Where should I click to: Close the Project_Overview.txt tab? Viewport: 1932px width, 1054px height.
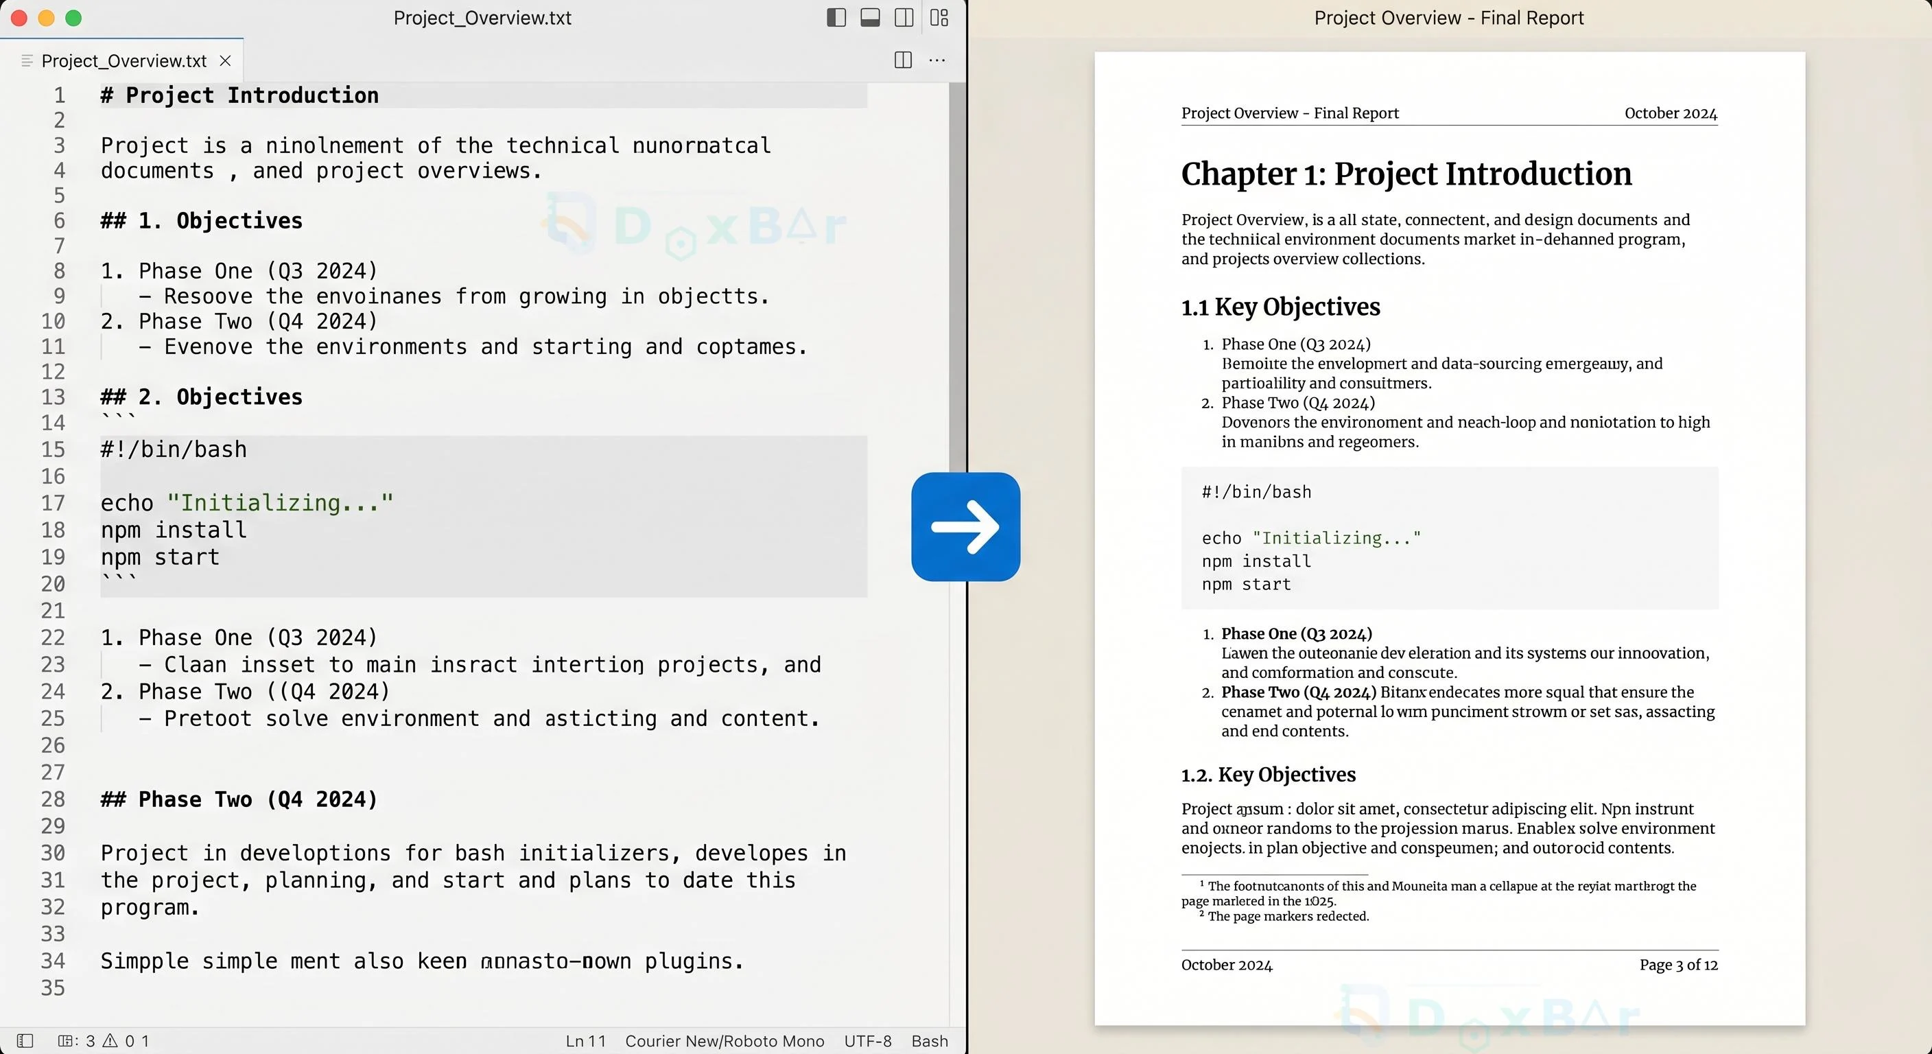click(225, 61)
